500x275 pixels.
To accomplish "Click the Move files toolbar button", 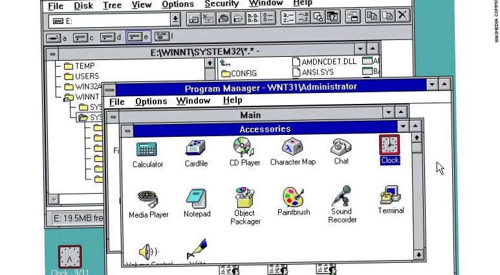I will pyautogui.click(x=387, y=15).
